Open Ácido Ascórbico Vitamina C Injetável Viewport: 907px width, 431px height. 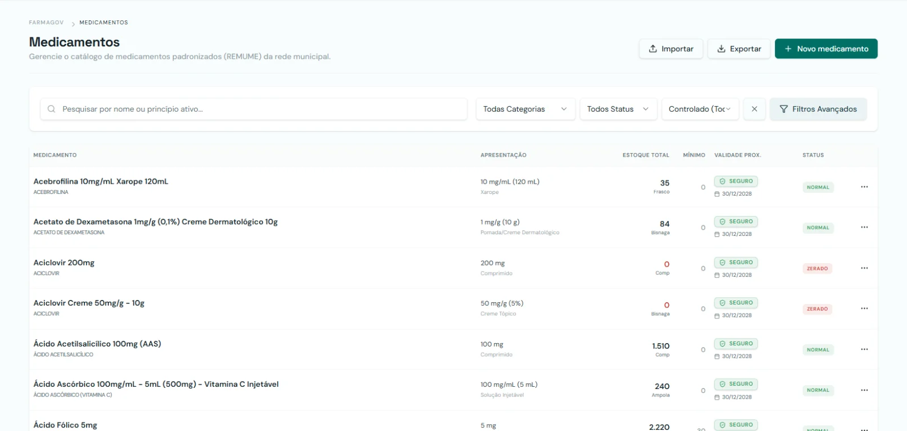click(156, 384)
